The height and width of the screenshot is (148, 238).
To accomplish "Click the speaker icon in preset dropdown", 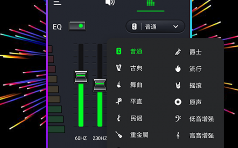I will pyautogui.click(x=134, y=27).
